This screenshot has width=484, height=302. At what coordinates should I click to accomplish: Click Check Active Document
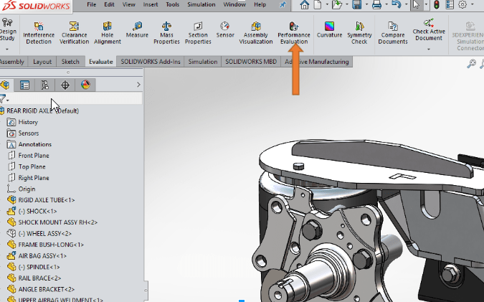429,29
